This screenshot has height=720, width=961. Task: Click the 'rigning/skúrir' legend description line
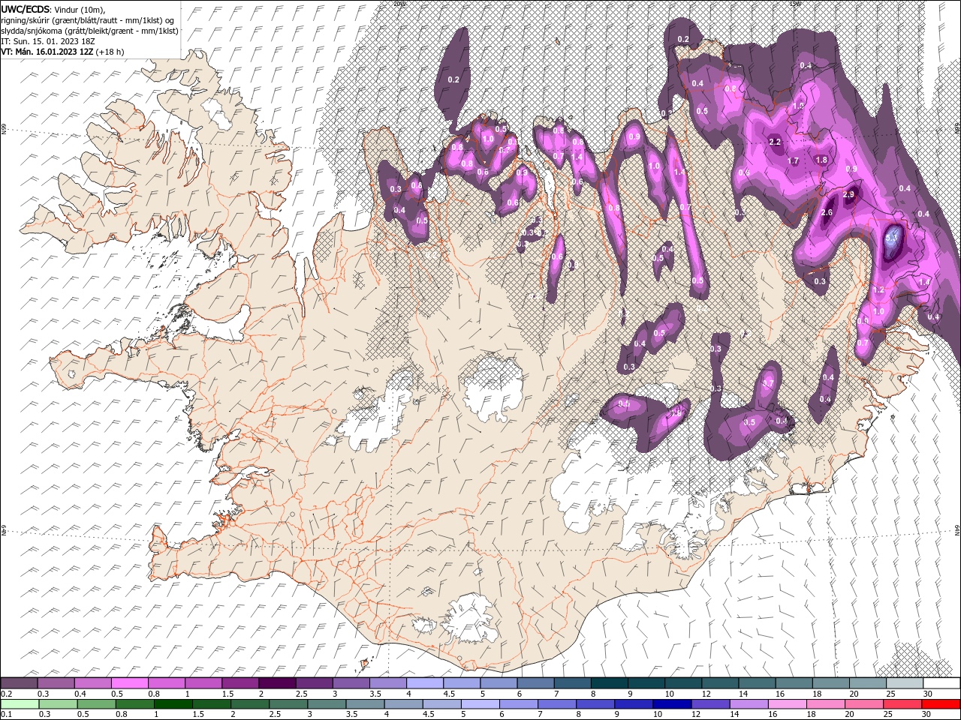coord(87,20)
